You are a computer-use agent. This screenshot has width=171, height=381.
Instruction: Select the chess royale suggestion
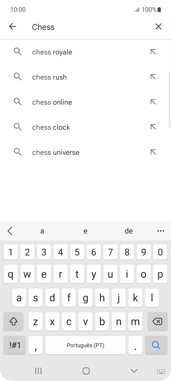click(52, 52)
